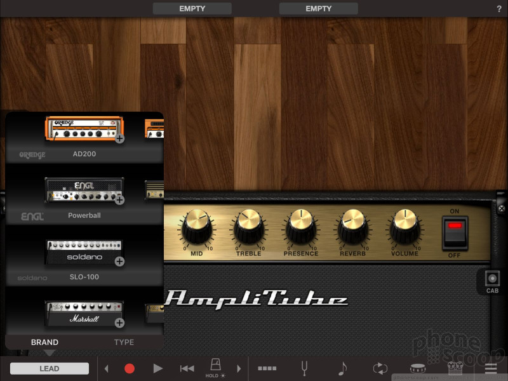Select the second Orange amp thumbnail
Image resolution: width=508 pixels, height=381 pixels.
(154, 129)
